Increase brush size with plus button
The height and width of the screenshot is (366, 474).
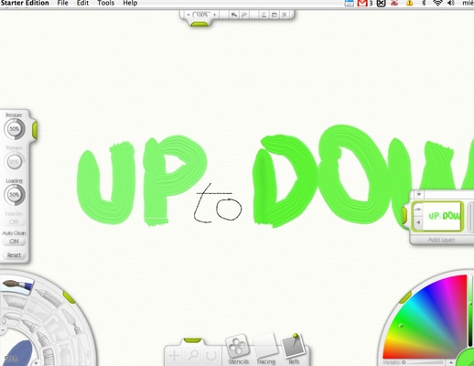point(36,362)
